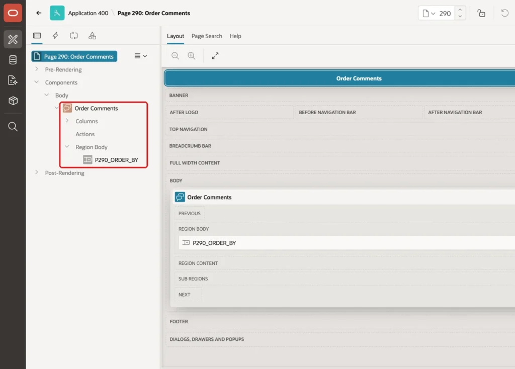Click the Oracle APEX home logo

pos(13,13)
